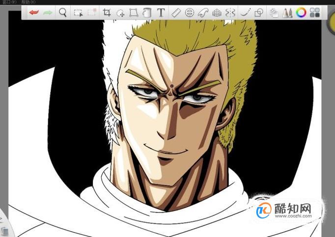
Task: Enable the Ellipse guide
Action: tap(190, 13)
